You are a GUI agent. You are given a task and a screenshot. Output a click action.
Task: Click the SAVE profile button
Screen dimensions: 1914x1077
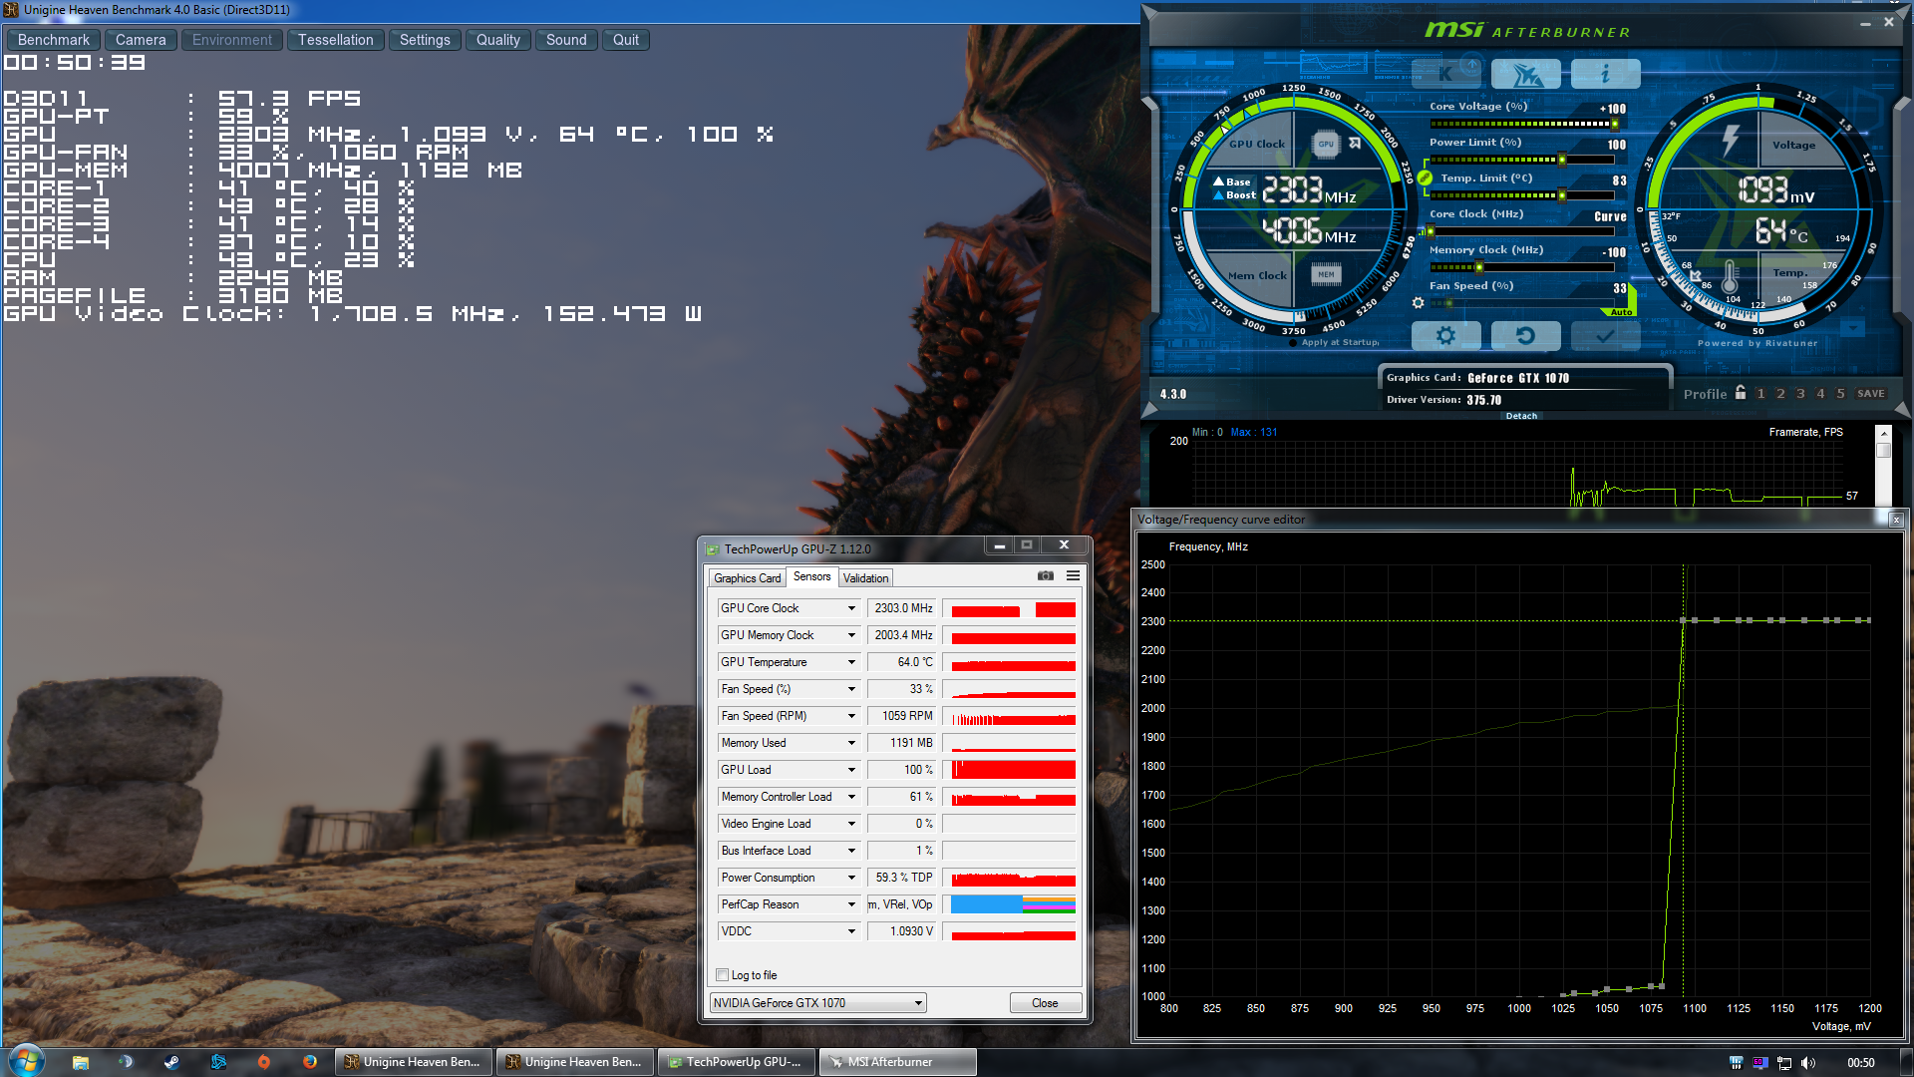1870,393
